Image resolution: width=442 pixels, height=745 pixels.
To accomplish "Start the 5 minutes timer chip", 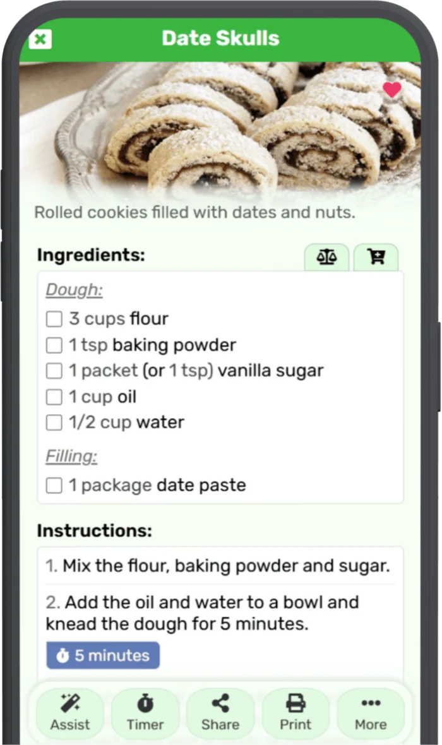I will pos(102,655).
